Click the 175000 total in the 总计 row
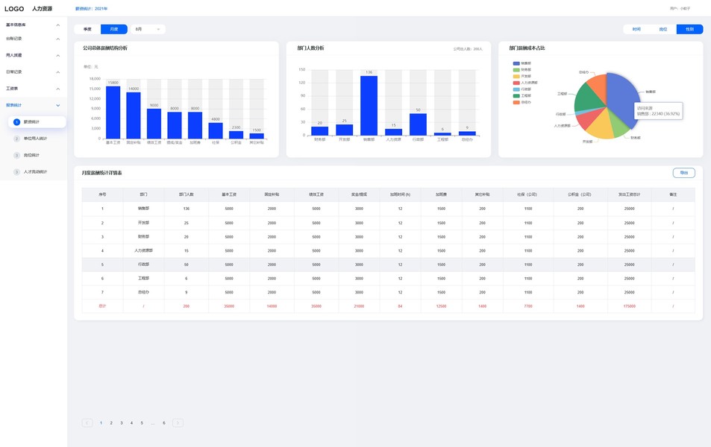Image resolution: width=711 pixels, height=447 pixels. pyautogui.click(x=630, y=306)
